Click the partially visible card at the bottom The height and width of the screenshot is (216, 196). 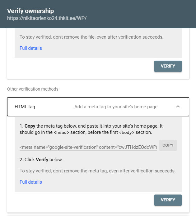pos(98,215)
